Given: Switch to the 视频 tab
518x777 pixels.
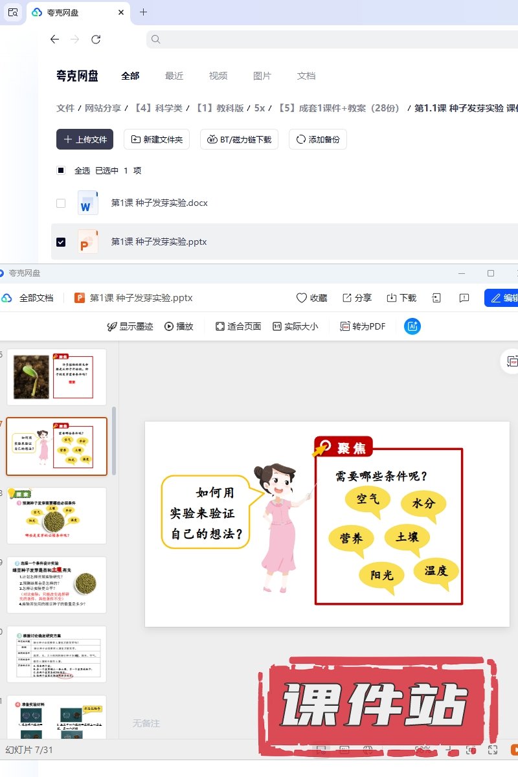Looking at the screenshot, I should tap(218, 76).
